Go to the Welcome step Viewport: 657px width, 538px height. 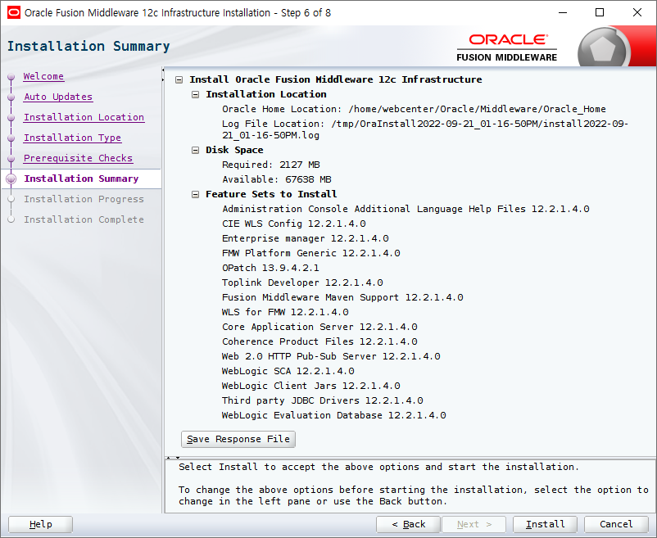pos(43,76)
